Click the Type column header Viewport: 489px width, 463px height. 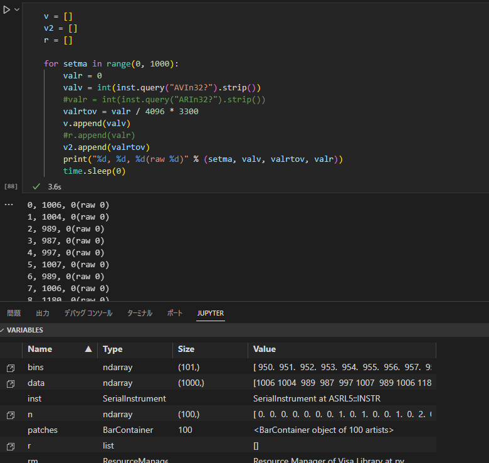(113, 349)
